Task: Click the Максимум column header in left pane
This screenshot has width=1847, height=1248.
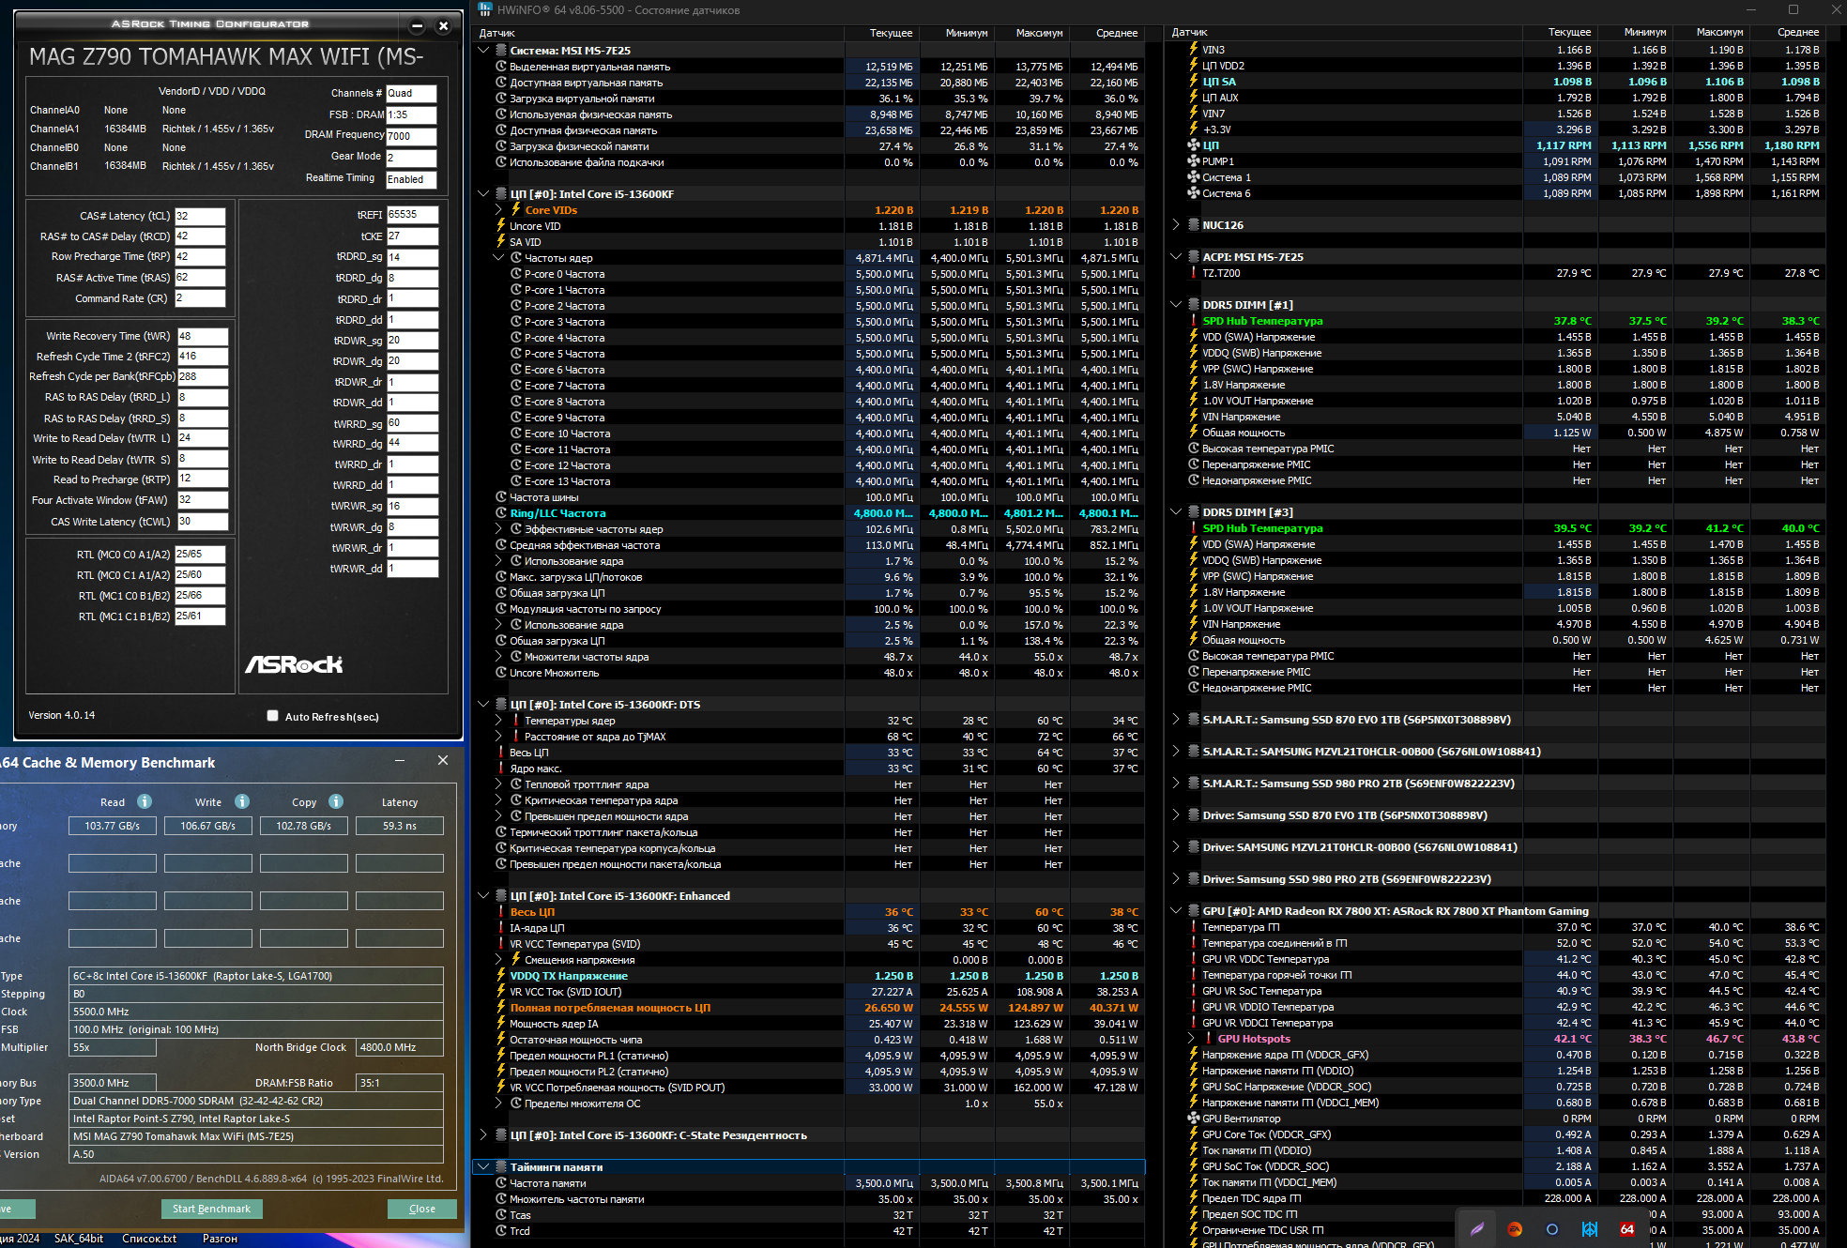Action: click(1039, 33)
